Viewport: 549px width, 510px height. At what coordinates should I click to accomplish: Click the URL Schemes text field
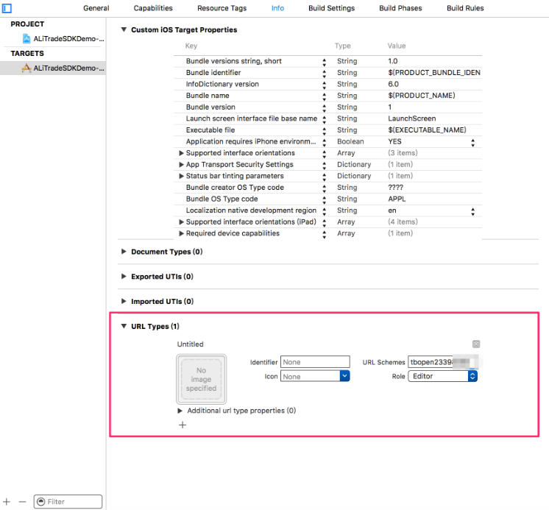tap(442, 362)
